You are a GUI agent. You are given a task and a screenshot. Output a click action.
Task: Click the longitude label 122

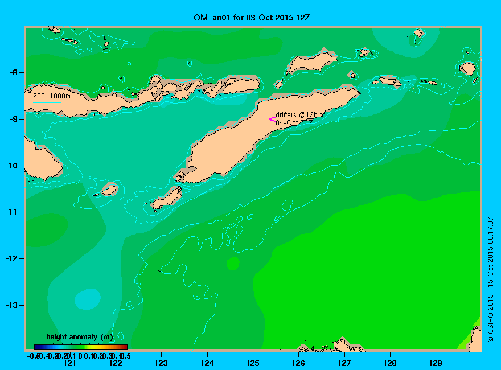click(116, 363)
